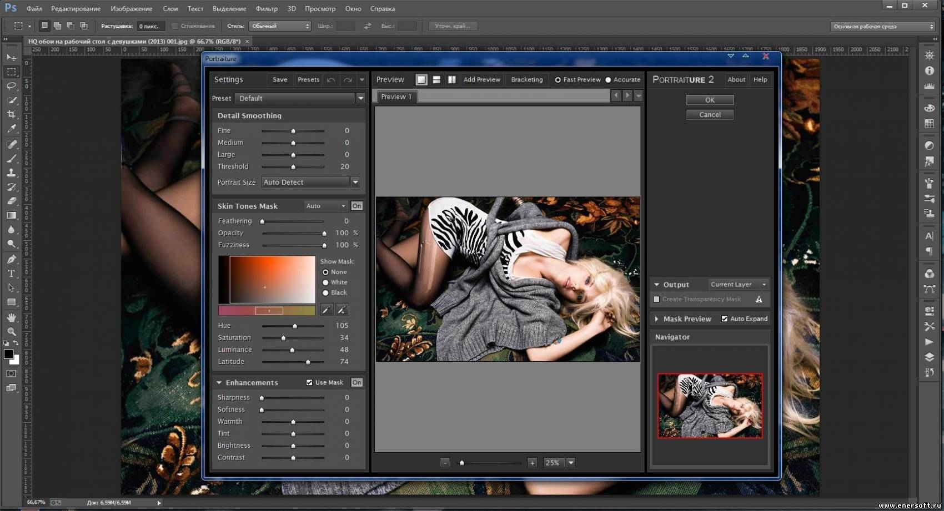Open the Presets button
Viewport: 944px width, 511px height.
click(308, 80)
